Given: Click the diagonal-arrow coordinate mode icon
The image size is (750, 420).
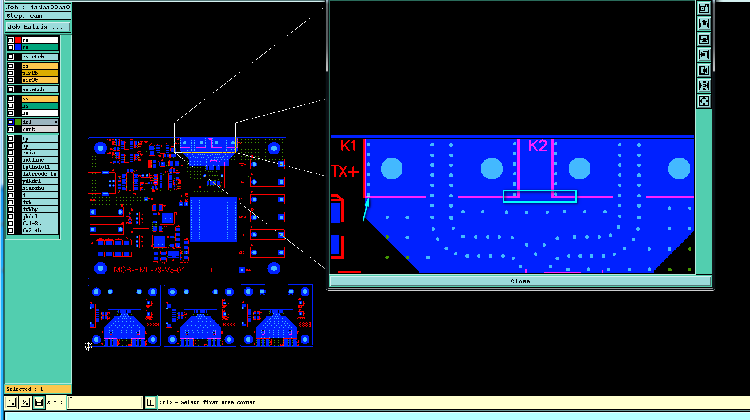Looking at the screenshot, I should tap(11, 402).
